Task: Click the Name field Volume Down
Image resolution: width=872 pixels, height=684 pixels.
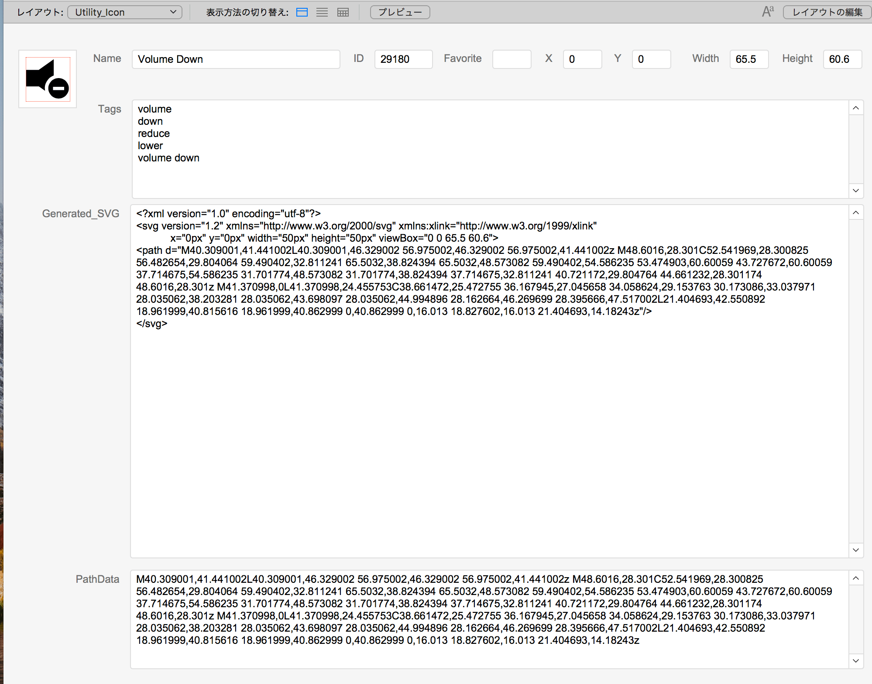Action: pyautogui.click(x=236, y=59)
